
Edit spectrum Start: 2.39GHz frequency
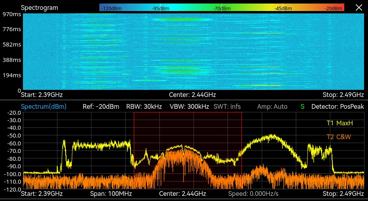pos(42,194)
